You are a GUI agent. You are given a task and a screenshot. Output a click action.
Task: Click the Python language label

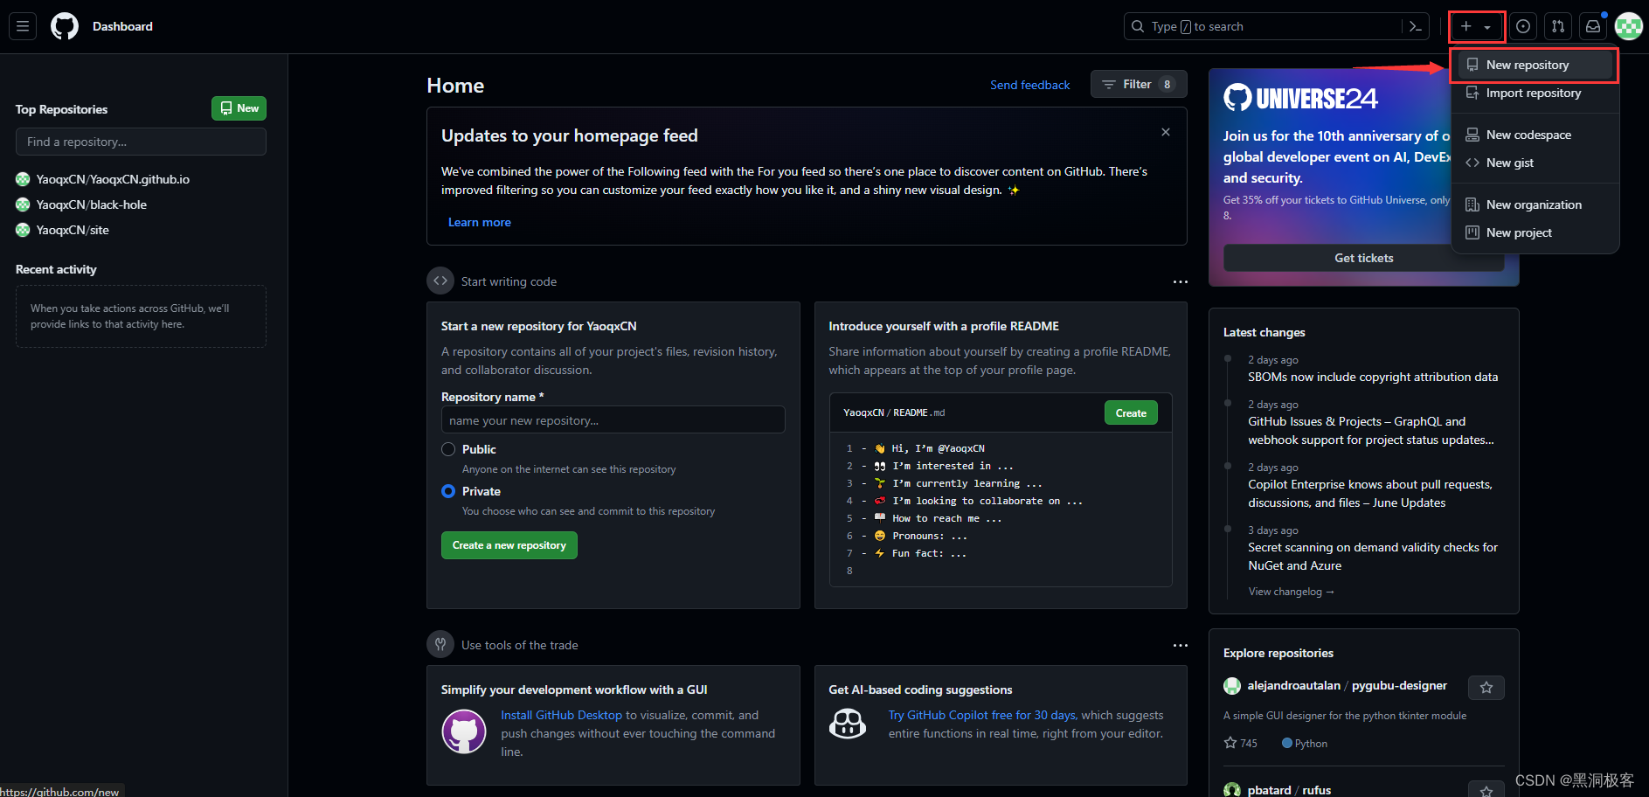coord(1305,743)
